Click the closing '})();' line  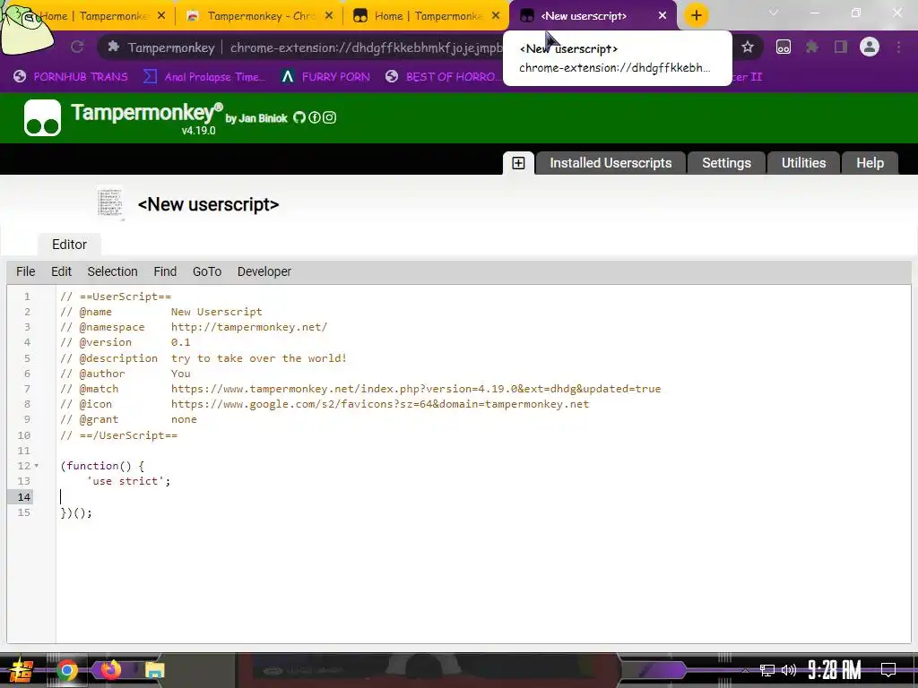click(x=76, y=512)
